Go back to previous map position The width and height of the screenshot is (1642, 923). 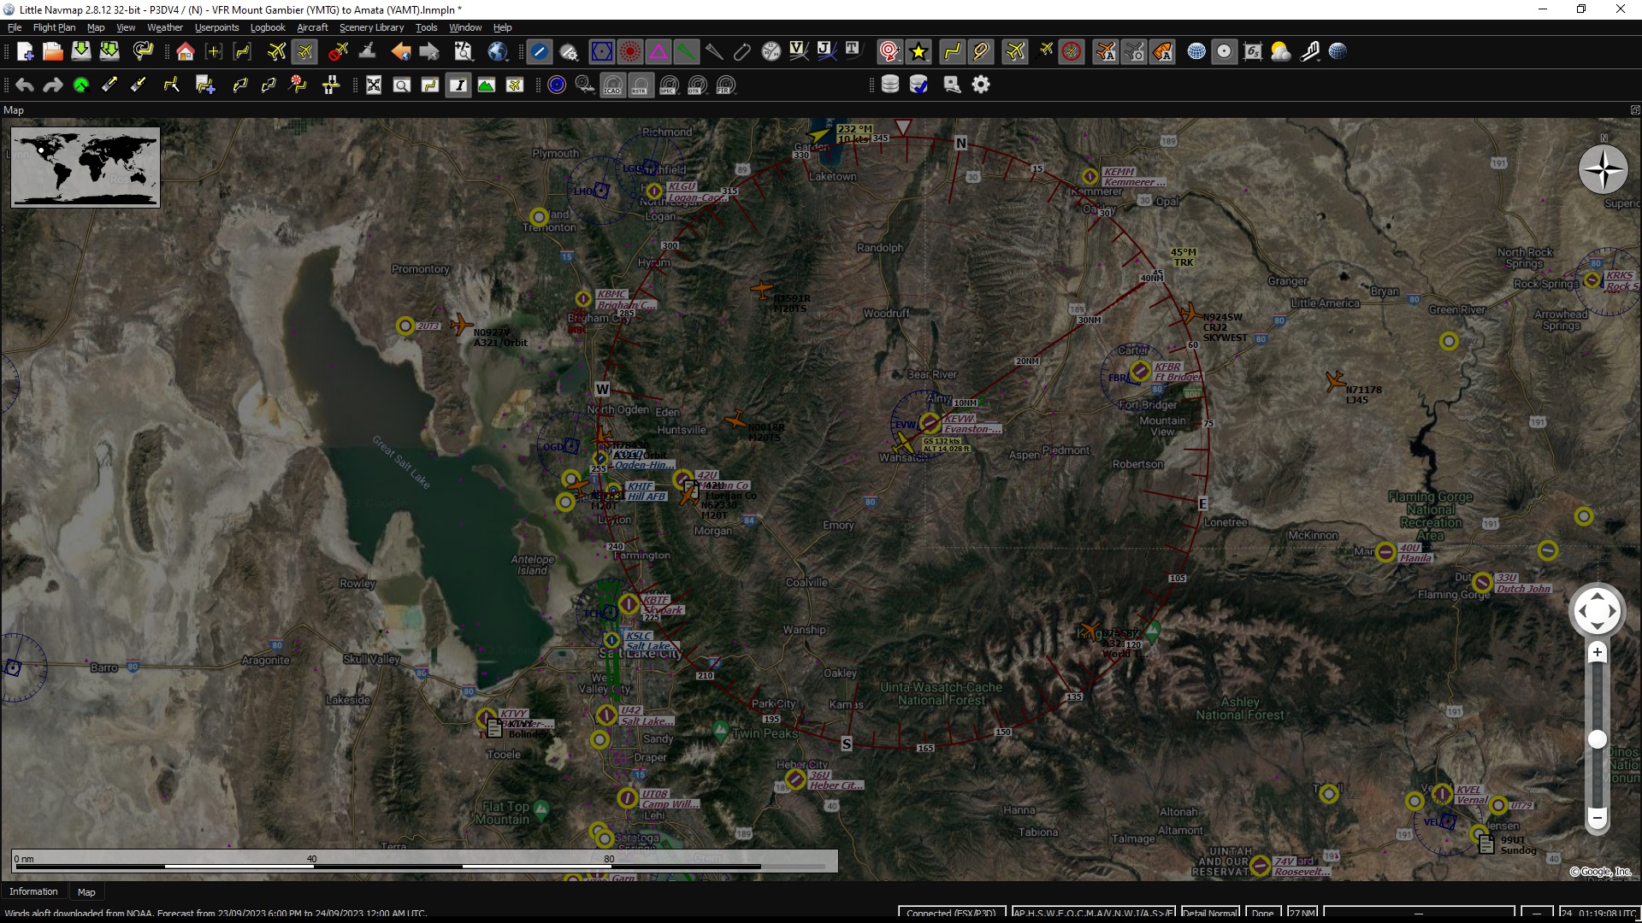[401, 52]
